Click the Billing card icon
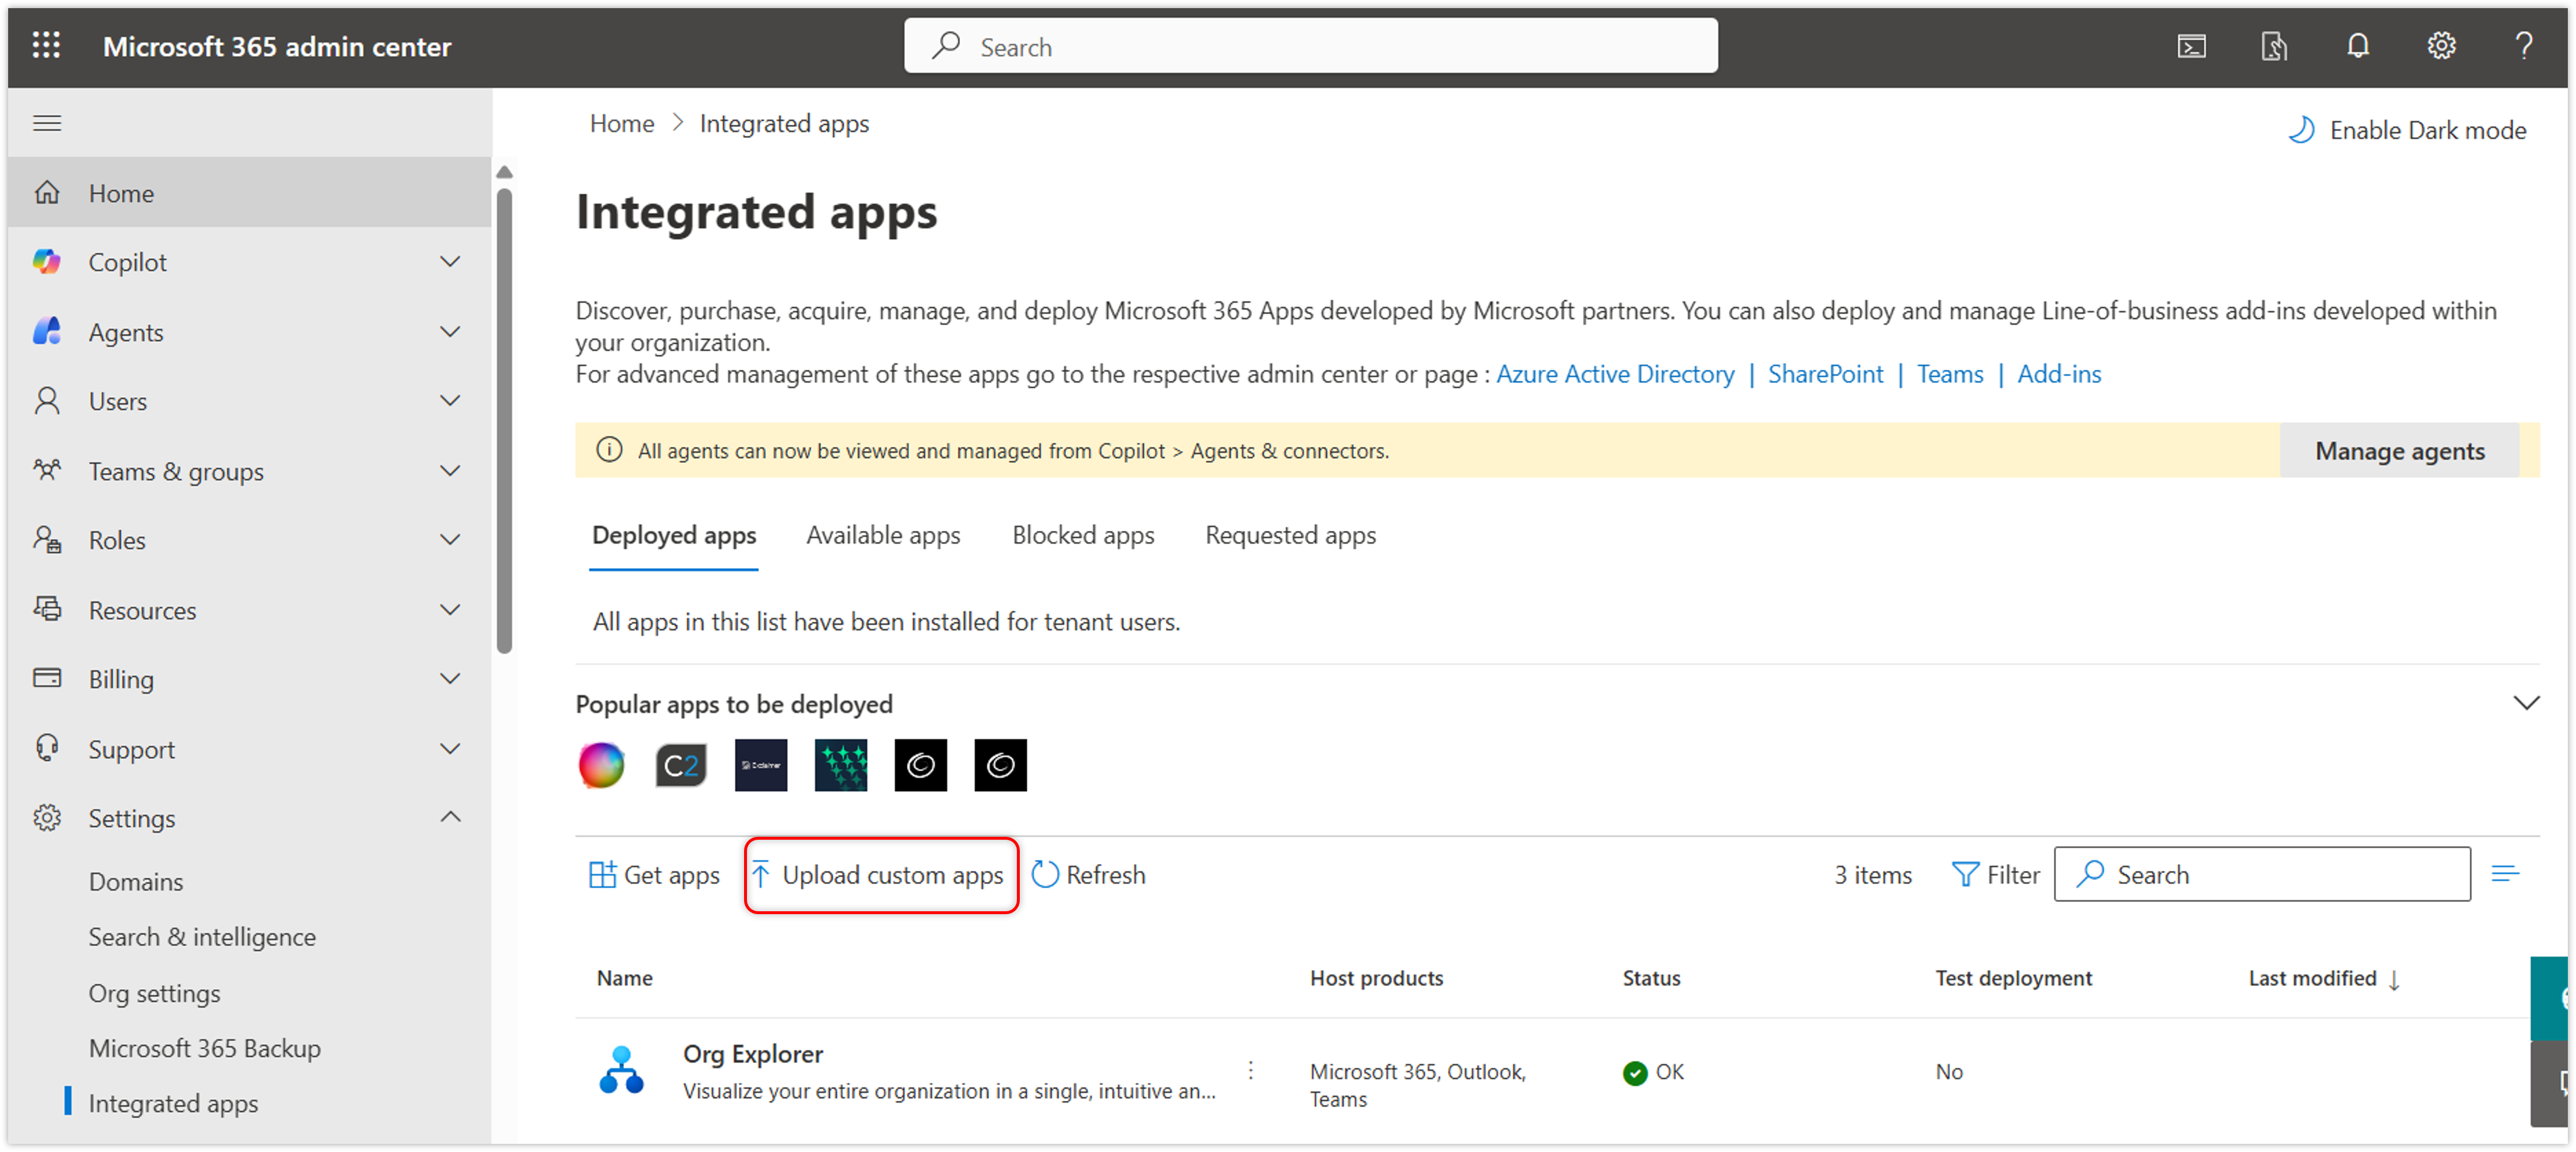Screen dimensions: 2576x1152 [47, 678]
